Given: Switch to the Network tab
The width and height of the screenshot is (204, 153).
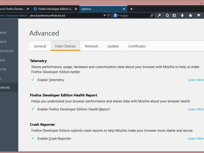Looking at the screenshot, I should pos(92,46).
